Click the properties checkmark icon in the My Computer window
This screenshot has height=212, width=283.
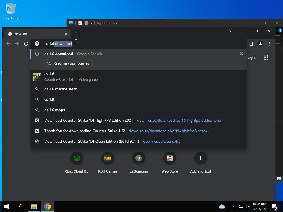[x=80, y=23]
